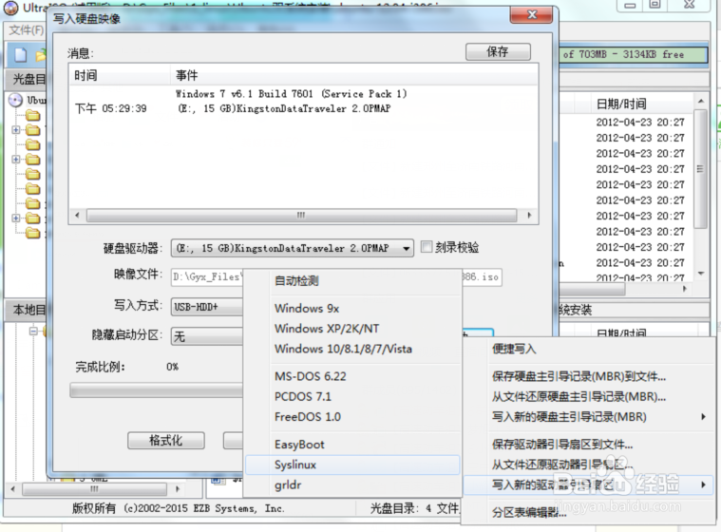Select 保存硬盘主引导记录(MBR)到文件 item
The width and height of the screenshot is (721, 532).
pyautogui.click(x=588, y=376)
